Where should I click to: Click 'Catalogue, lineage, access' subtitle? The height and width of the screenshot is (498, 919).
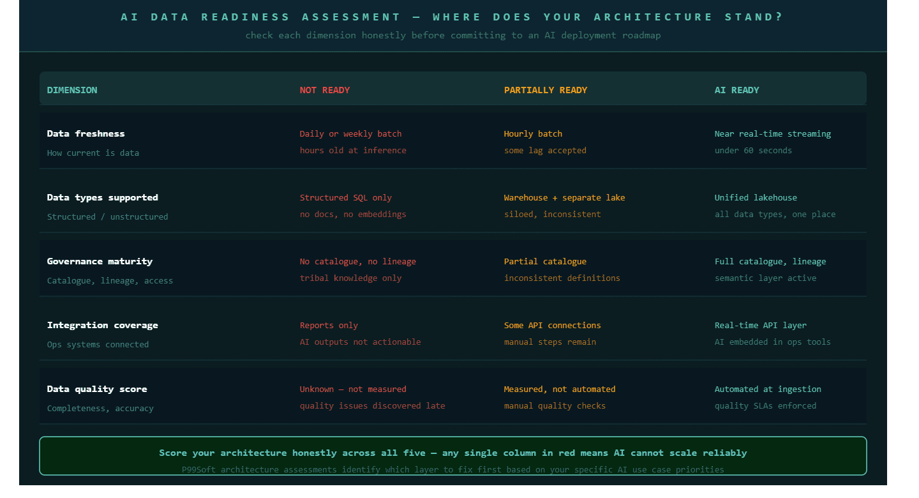[x=110, y=280]
